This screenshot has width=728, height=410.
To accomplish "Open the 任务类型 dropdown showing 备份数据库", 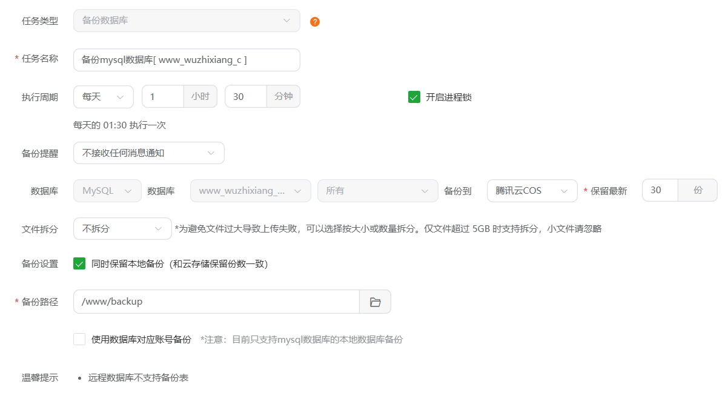I will 186,21.
